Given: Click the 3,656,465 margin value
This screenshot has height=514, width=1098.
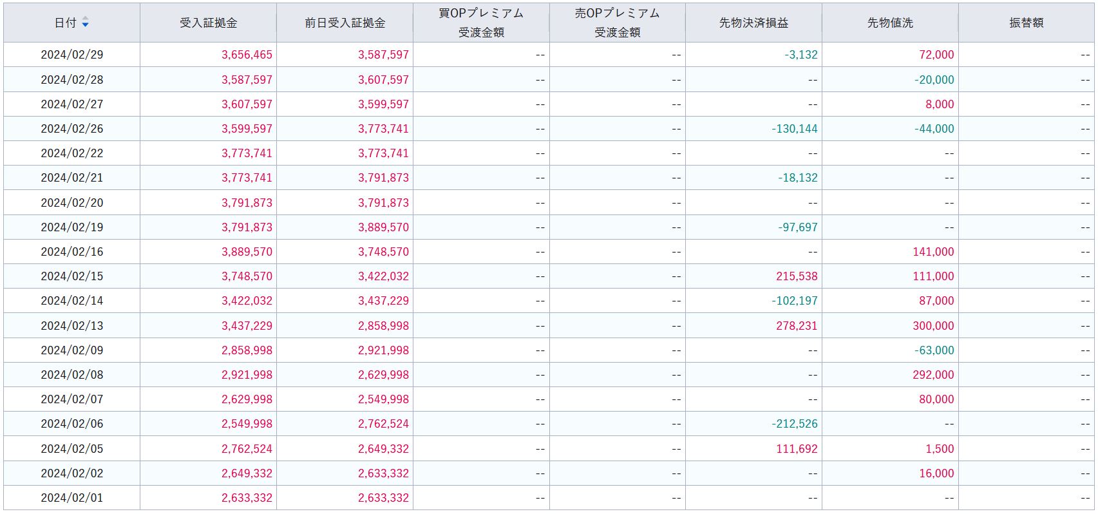Looking at the screenshot, I should point(247,55).
